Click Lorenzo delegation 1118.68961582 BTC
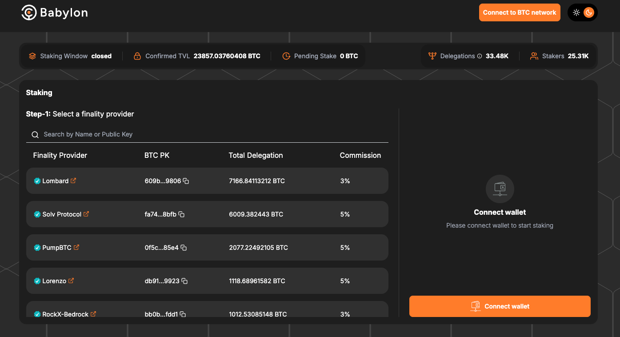Viewport: 620px width, 337px height. [257, 281]
